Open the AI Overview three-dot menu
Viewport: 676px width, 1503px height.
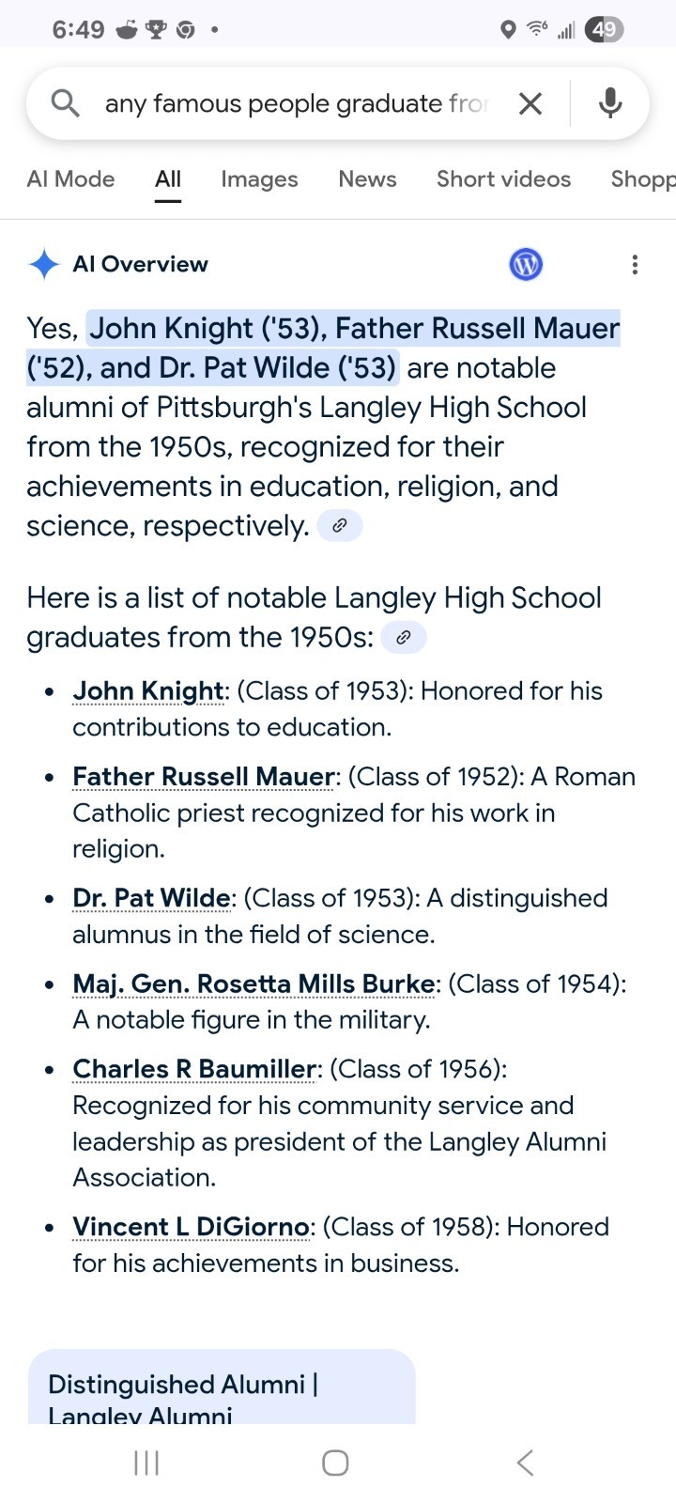point(635,265)
